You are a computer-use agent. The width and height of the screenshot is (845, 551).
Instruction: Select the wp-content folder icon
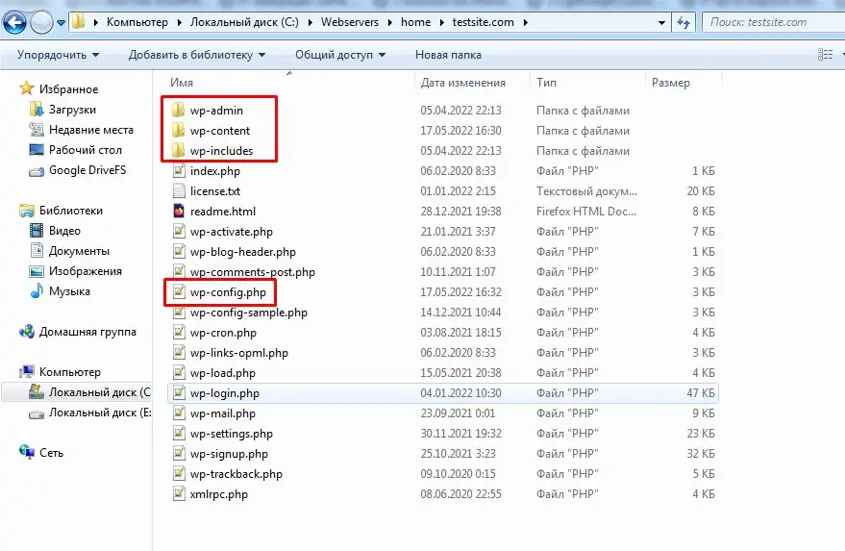179,131
